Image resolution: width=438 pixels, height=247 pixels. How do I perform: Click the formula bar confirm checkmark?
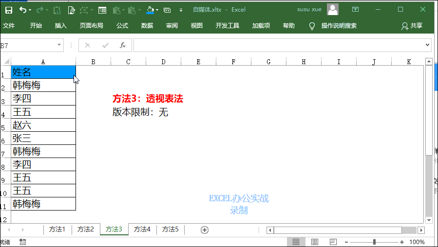[105, 45]
